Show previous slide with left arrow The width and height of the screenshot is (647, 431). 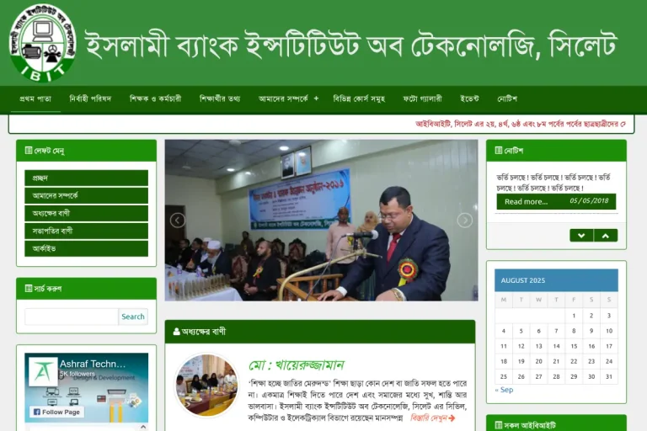point(178,221)
